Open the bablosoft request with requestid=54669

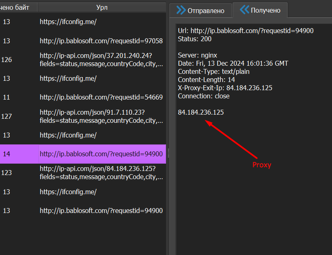point(101,97)
